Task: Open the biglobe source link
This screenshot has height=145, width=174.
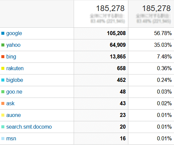Action: [x=15, y=80]
